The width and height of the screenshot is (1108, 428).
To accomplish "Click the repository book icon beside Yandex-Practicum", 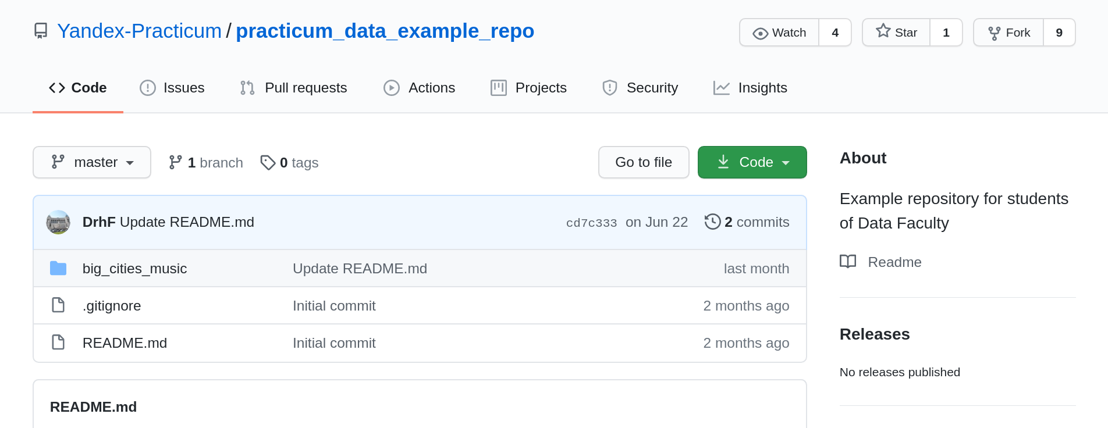I will point(41,31).
